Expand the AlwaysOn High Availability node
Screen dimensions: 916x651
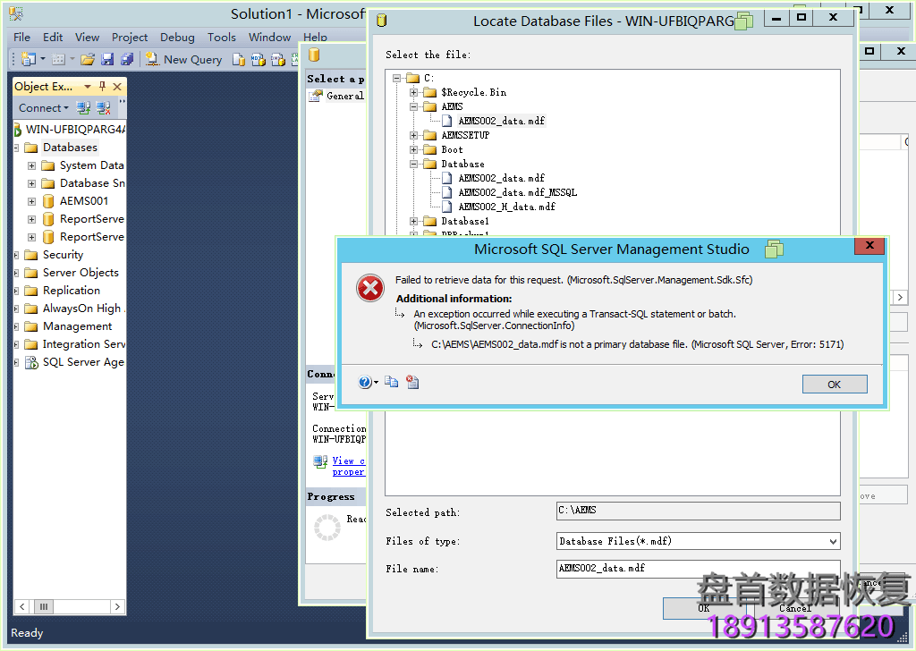pyautogui.click(x=16, y=309)
